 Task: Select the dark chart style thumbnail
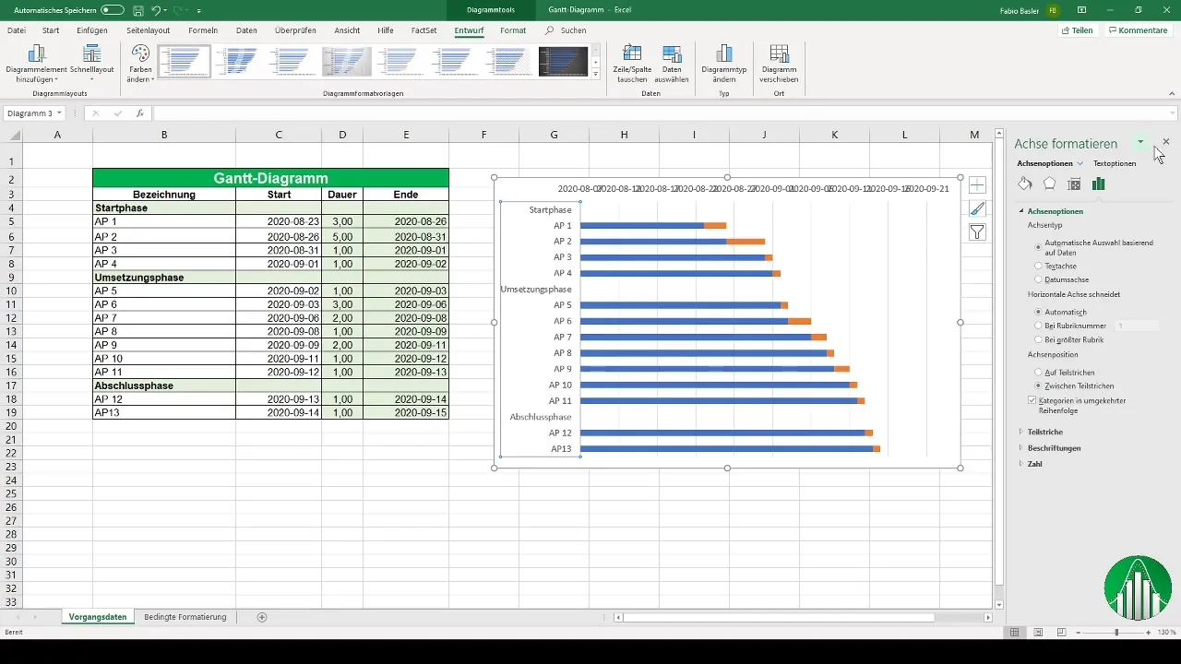tap(563, 62)
